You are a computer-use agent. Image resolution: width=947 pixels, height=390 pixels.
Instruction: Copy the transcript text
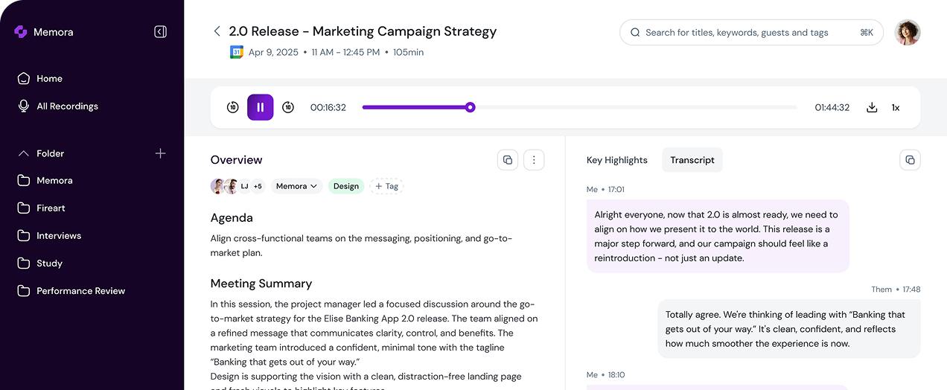click(x=910, y=160)
